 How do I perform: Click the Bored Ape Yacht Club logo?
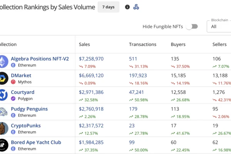(3, 145)
